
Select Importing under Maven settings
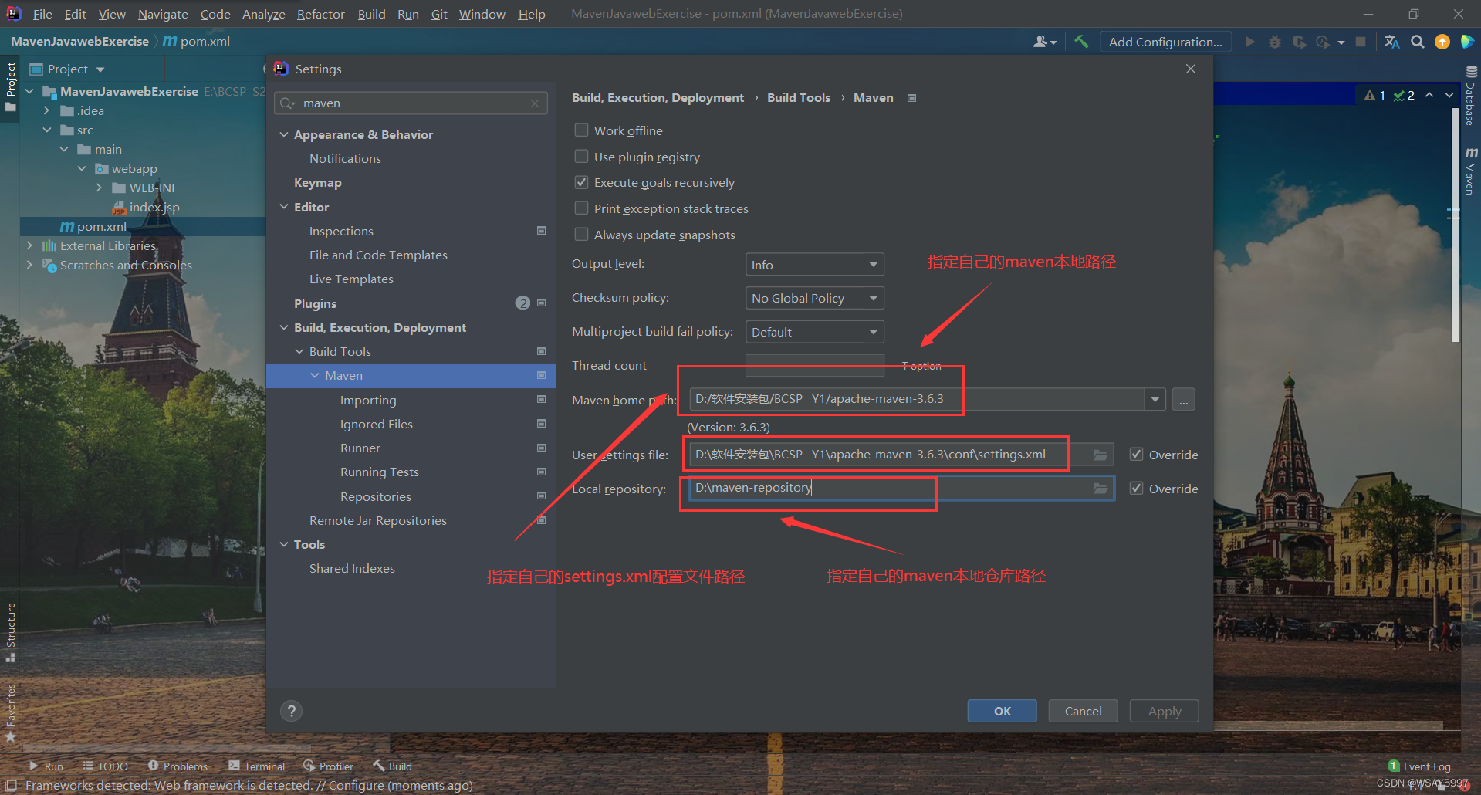(368, 400)
